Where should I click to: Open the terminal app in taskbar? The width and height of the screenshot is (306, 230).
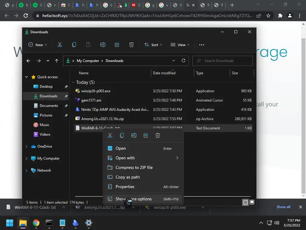click(x=49, y=223)
